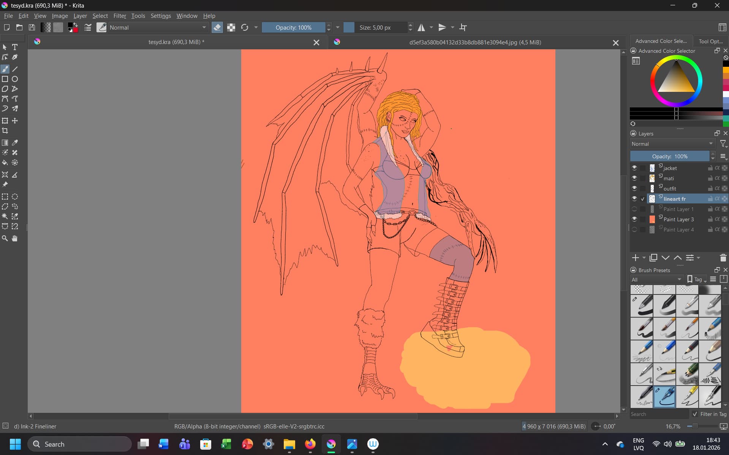
Task: Toggle eraser mode in toolbar
Action: pyautogui.click(x=217, y=27)
